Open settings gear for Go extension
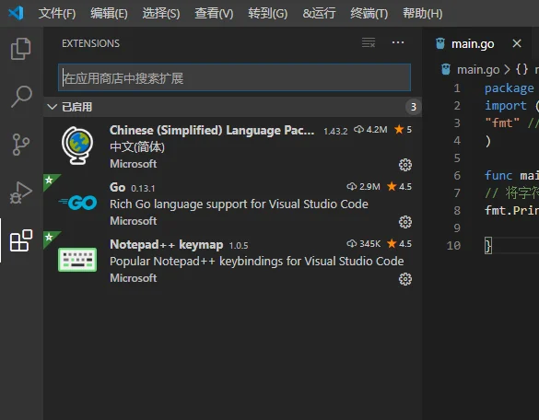 (x=405, y=222)
